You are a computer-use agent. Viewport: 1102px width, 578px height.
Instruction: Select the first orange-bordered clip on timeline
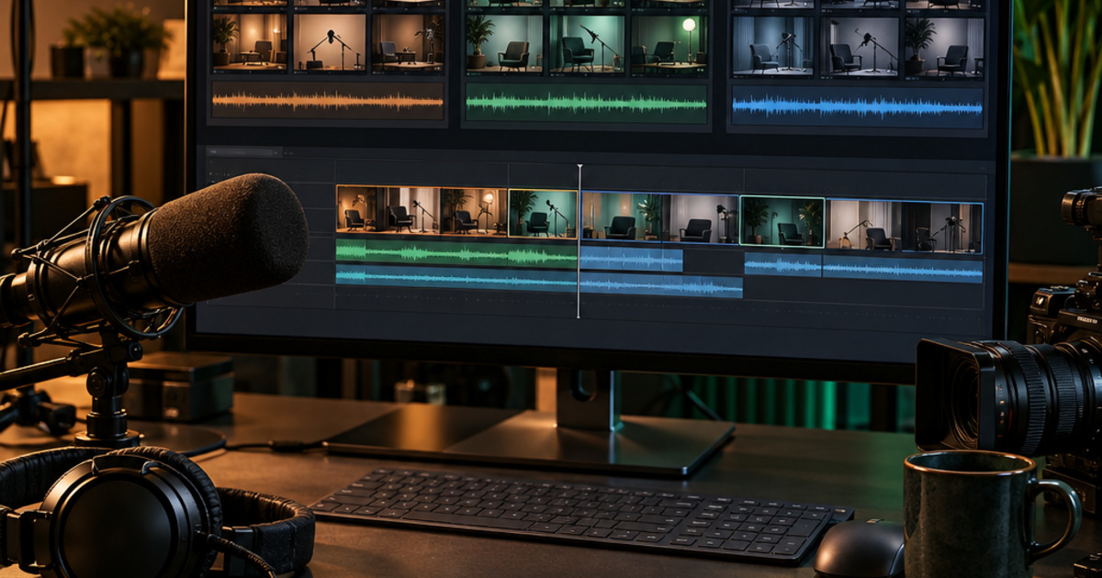(x=422, y=210)
